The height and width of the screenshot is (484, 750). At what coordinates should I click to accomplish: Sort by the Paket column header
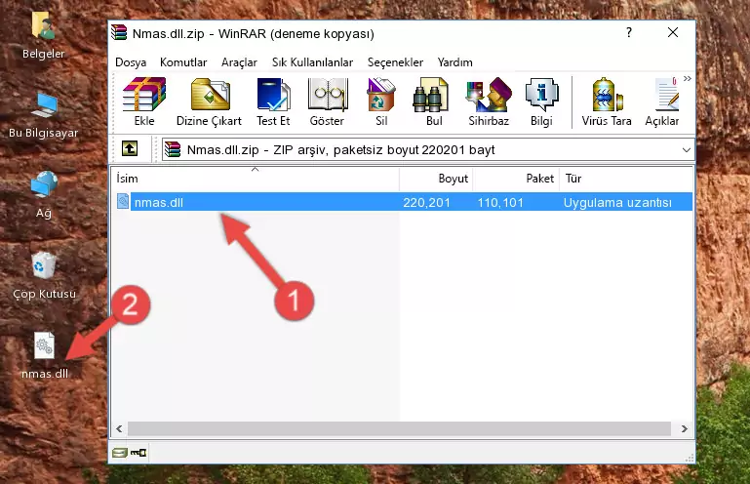pyautogui.click(x=516, y=179)
